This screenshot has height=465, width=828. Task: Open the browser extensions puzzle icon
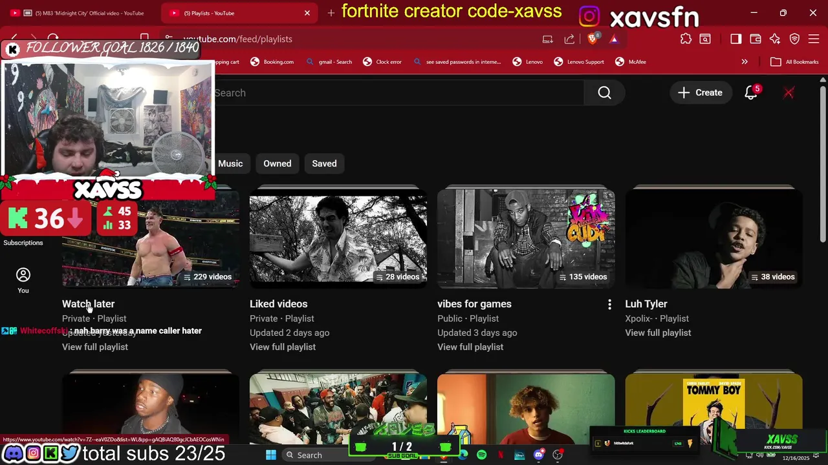[686, 39]
